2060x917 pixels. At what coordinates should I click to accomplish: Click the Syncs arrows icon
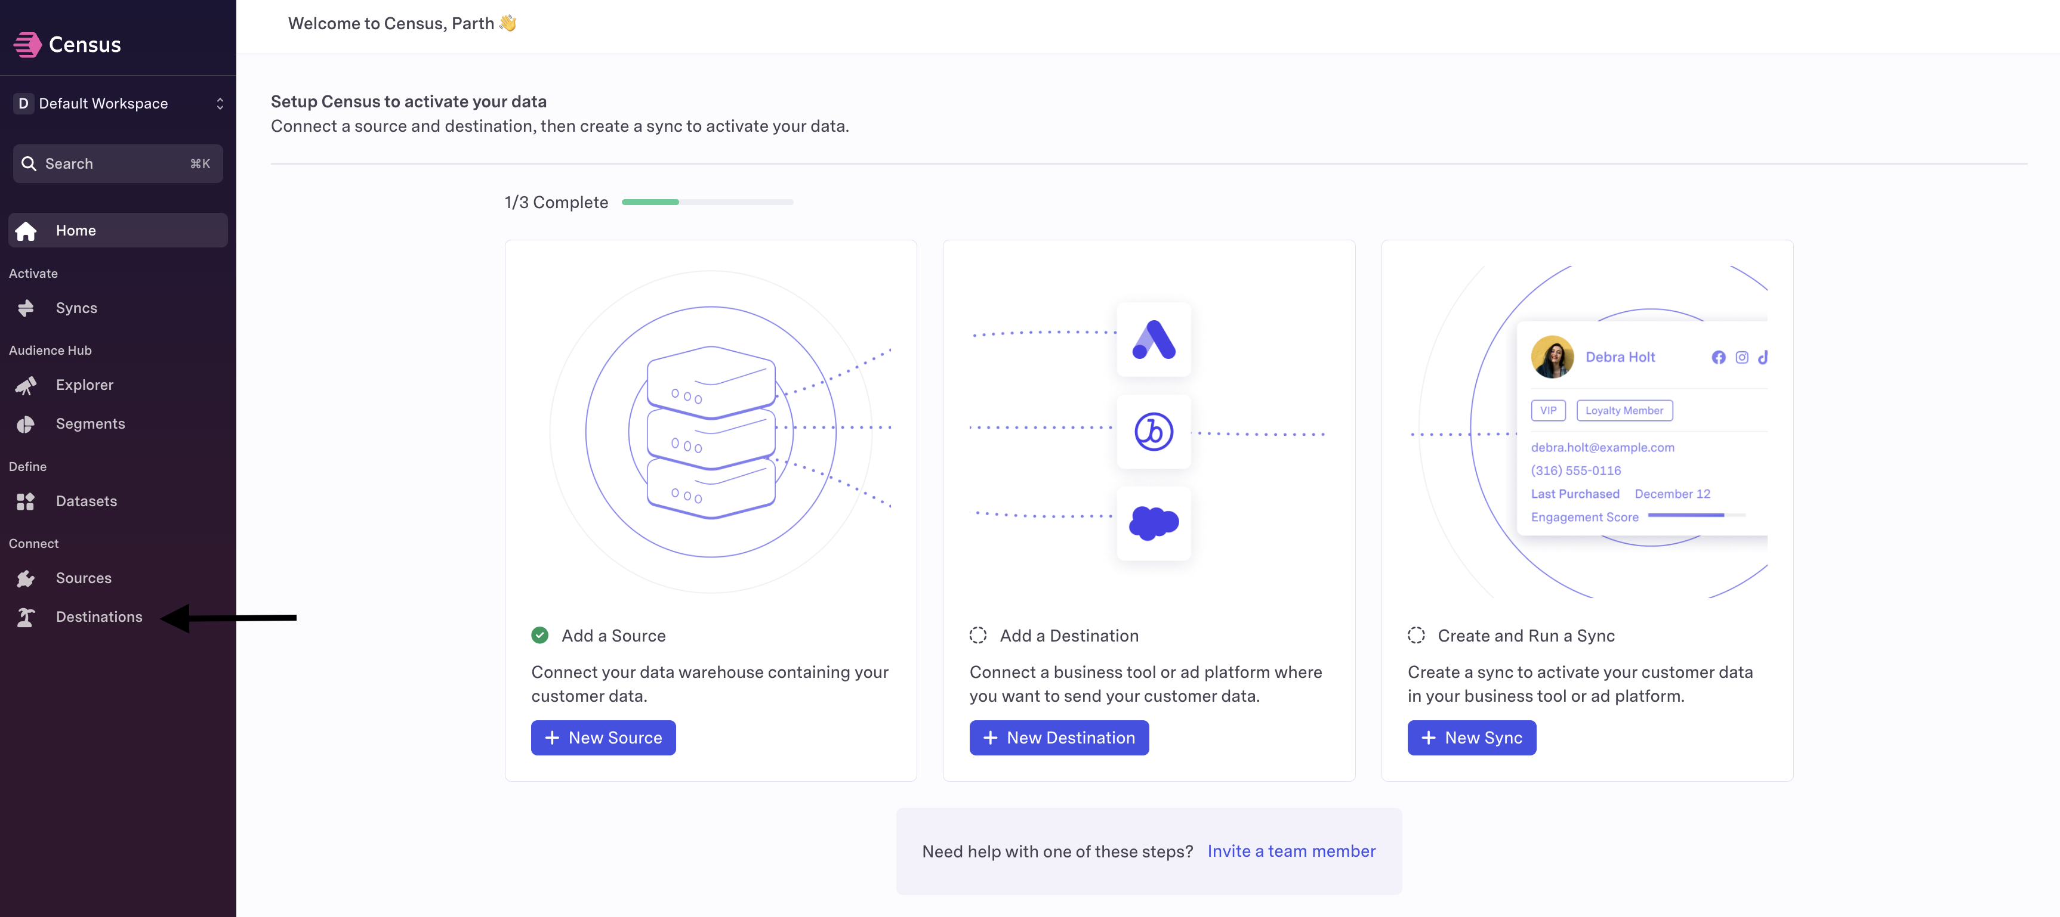(26, 308)
